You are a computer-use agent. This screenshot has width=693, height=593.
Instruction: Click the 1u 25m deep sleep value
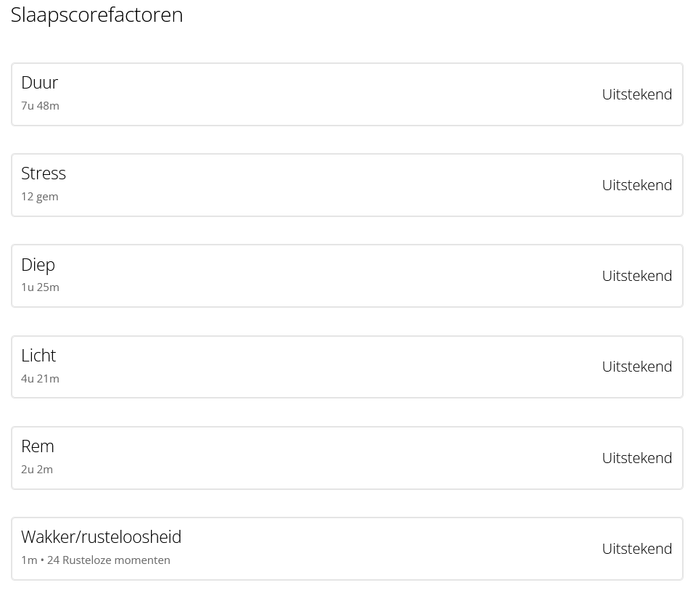point(40,287)
